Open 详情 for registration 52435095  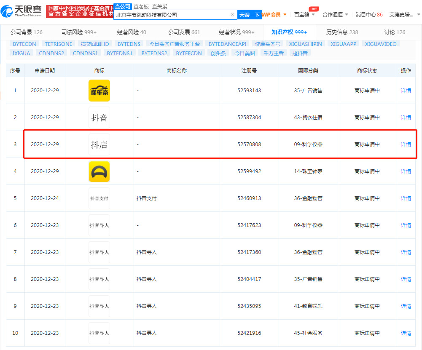click(406, 306)
